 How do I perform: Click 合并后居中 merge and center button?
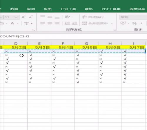pos(95,23)
